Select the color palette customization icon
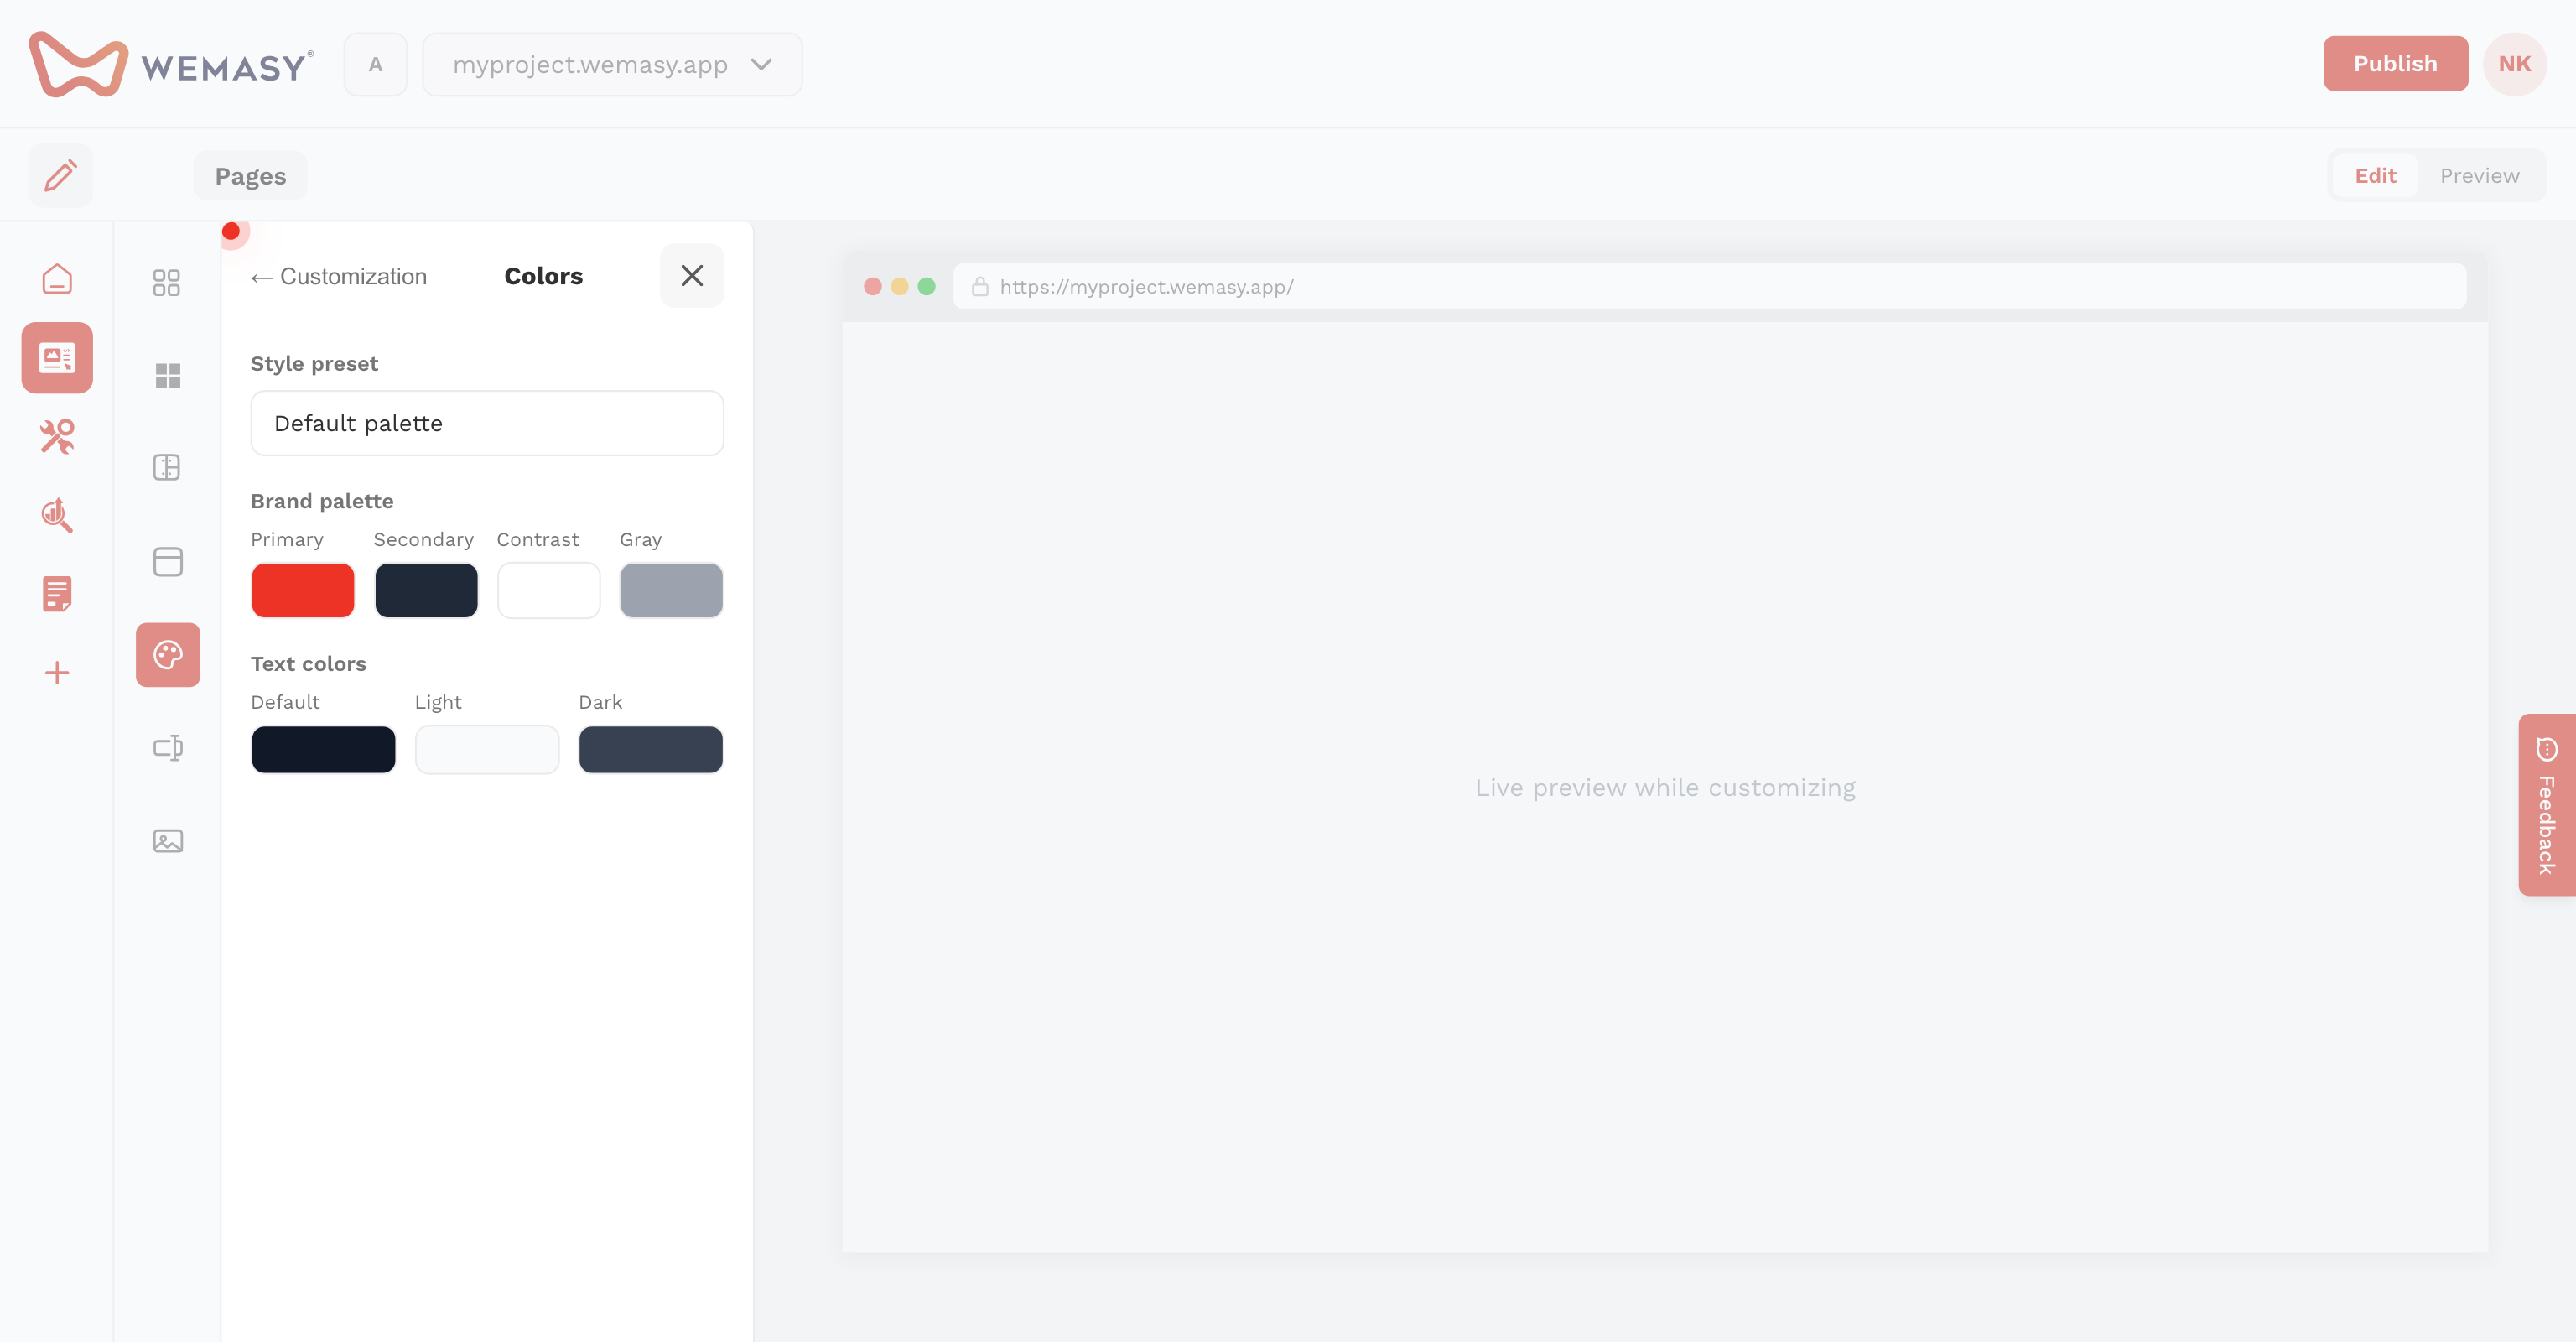This screenshot has height=1342, width=2576. pyautogui.click(x=168, y=655)
